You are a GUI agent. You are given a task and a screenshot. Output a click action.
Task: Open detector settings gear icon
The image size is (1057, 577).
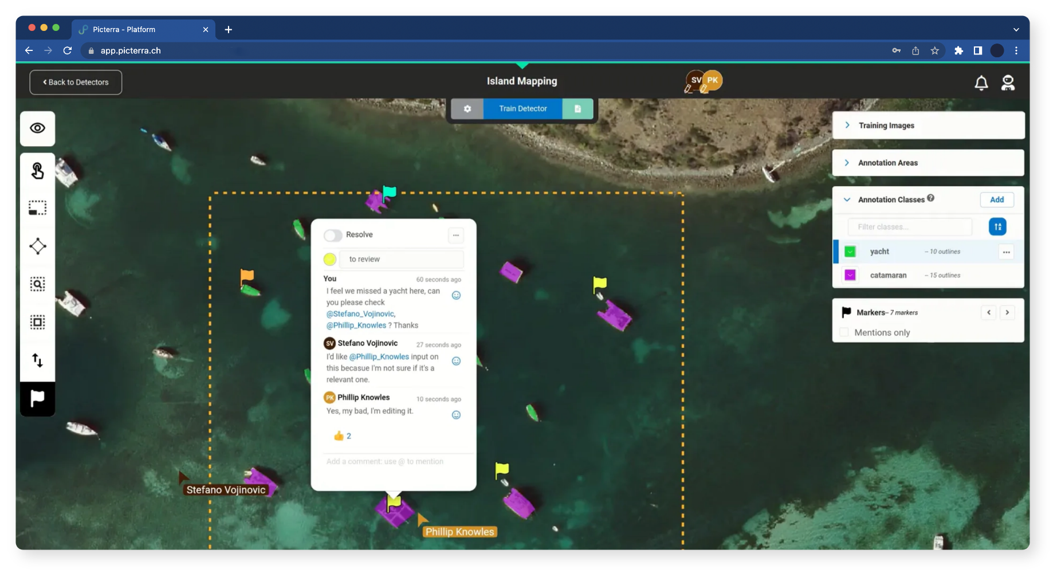click(x=467, y=109)
